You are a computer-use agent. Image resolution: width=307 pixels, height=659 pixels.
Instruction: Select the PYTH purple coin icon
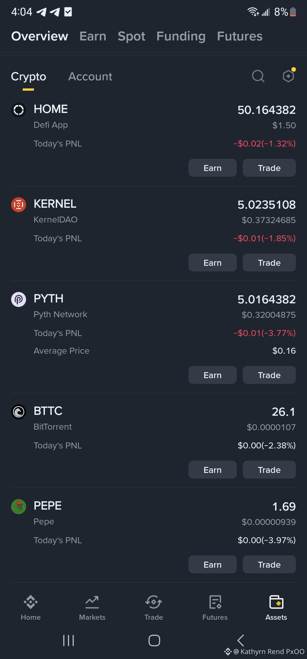pos(18,299)
